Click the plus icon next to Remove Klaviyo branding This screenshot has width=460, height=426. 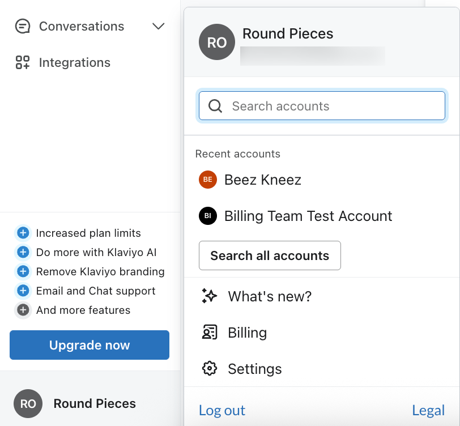[x=23, y=271]
